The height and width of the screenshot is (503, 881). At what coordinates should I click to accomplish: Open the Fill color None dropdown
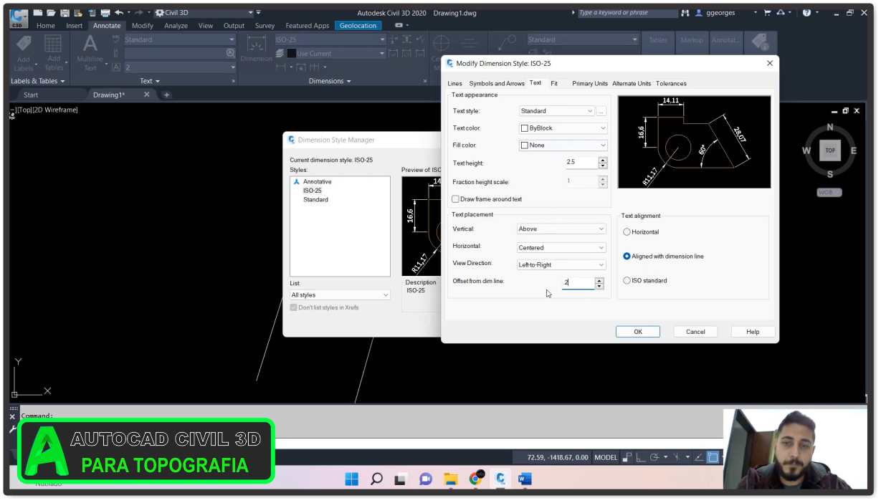tap(563, 145)
